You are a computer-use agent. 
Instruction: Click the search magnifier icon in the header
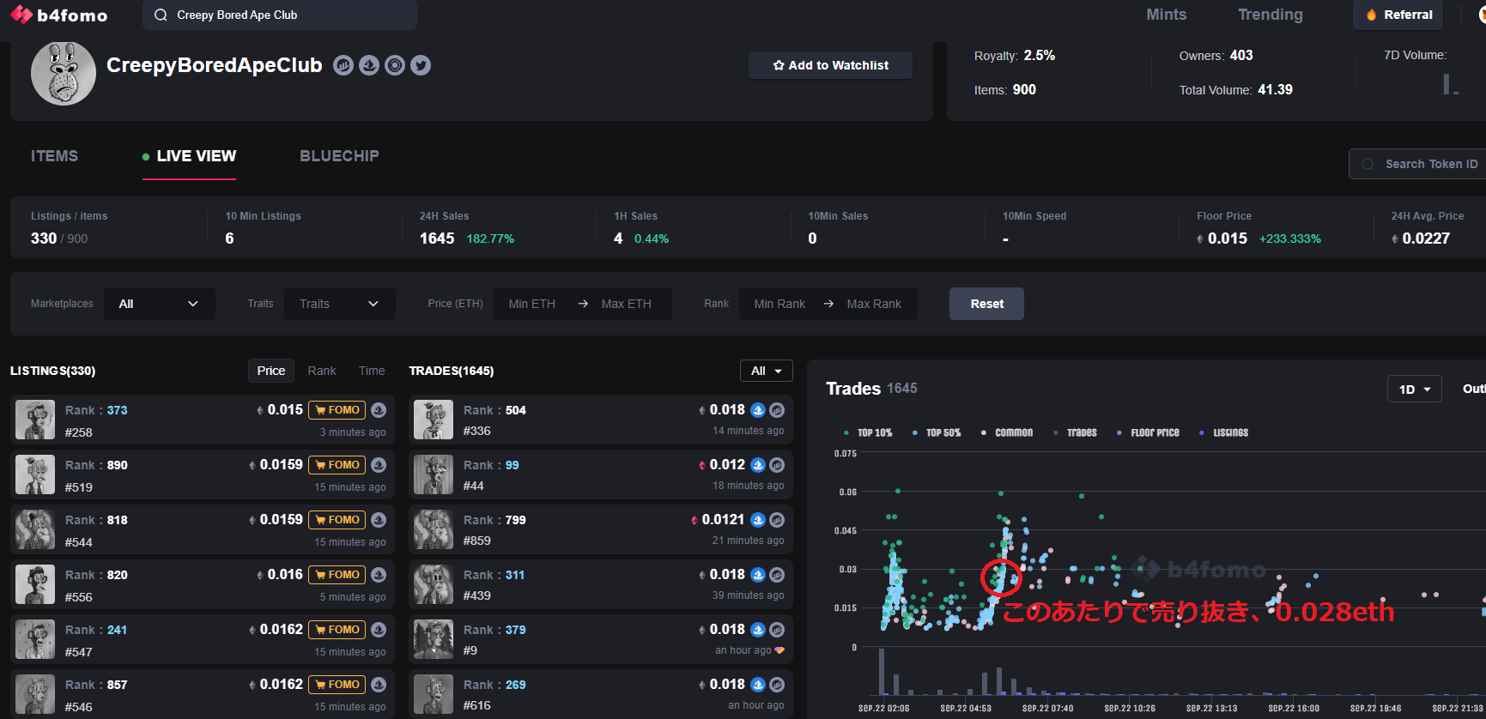(x=161, y=15)
